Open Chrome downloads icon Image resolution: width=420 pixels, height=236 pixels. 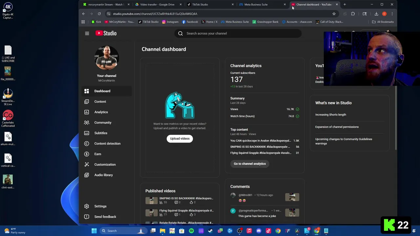tap(376, 14)
